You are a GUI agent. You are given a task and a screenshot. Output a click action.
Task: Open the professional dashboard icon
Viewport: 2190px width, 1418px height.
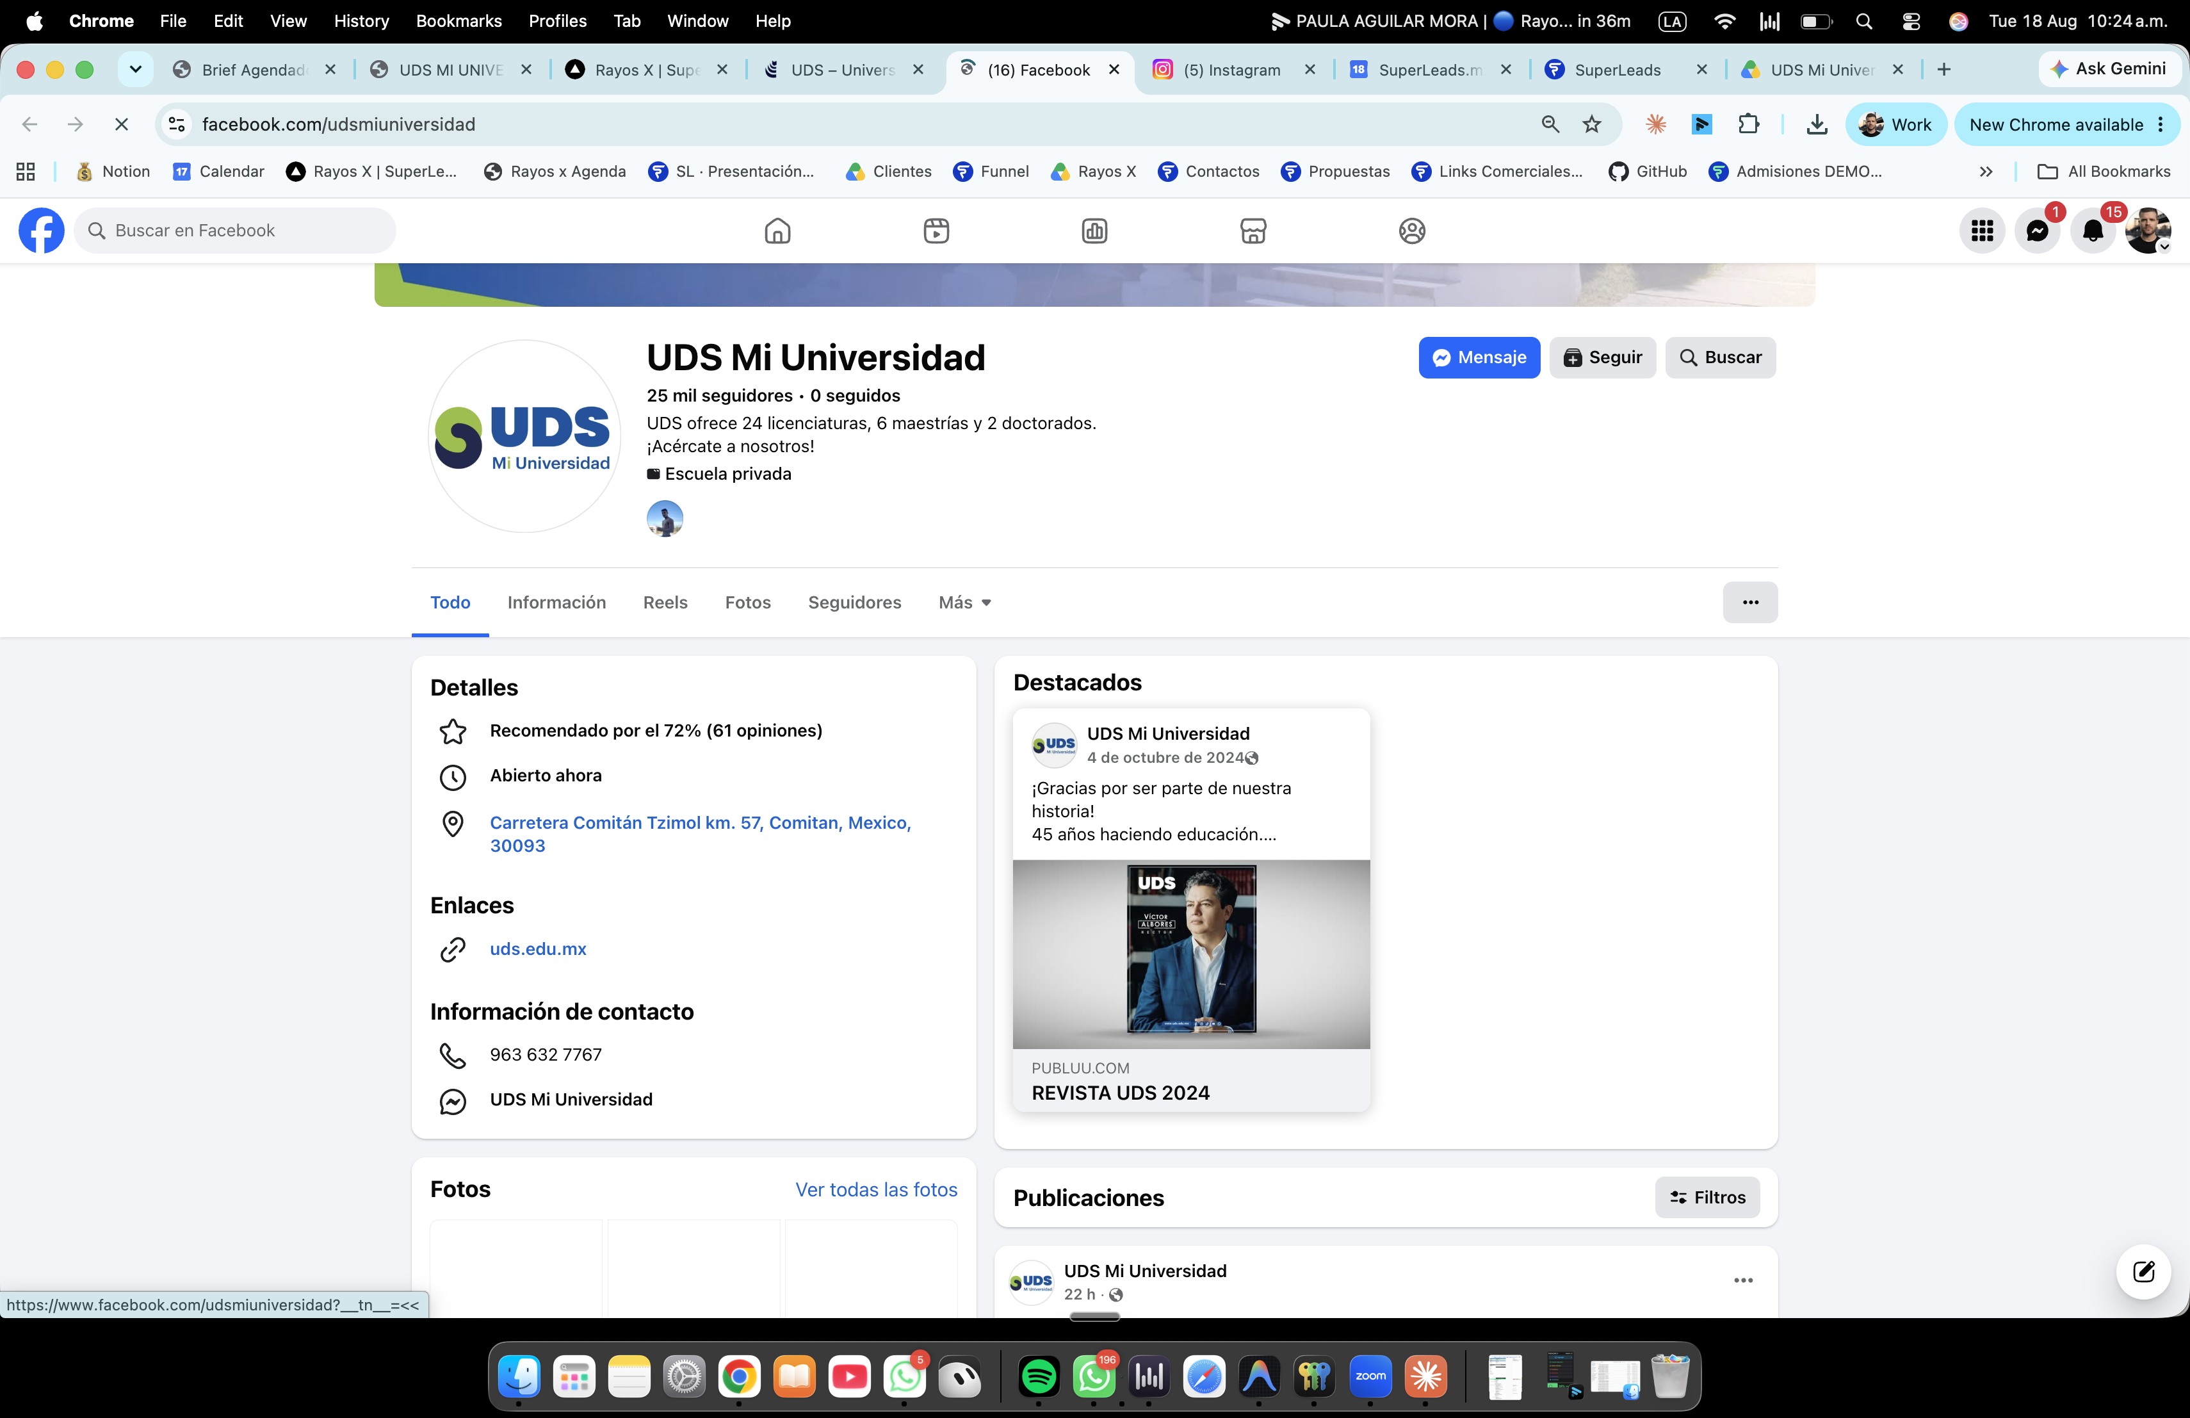[x=1094, y=231]
